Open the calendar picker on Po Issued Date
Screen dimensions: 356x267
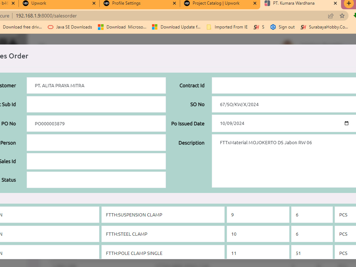click(346, 123)
